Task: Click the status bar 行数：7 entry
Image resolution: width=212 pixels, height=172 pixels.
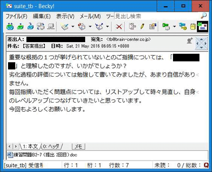Action: coord(119,165)
